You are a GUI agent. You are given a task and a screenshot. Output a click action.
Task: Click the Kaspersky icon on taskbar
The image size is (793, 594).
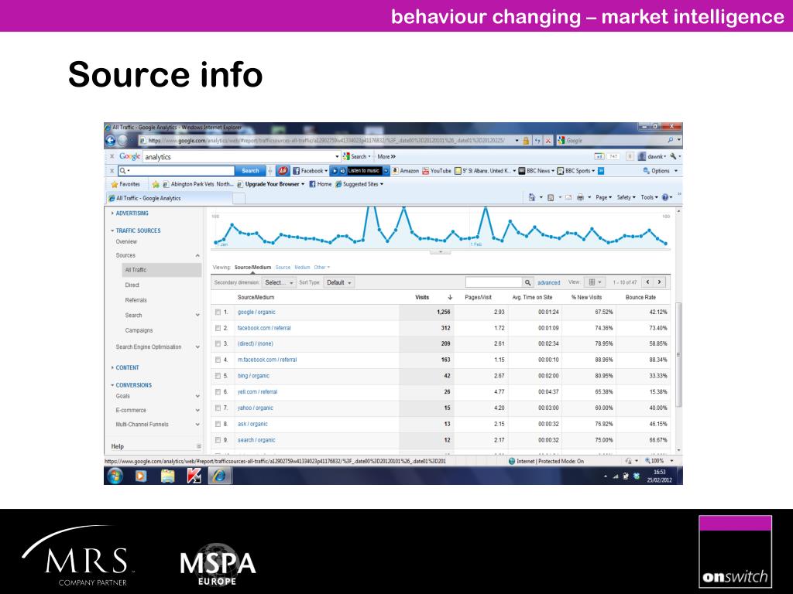point(194,476)
